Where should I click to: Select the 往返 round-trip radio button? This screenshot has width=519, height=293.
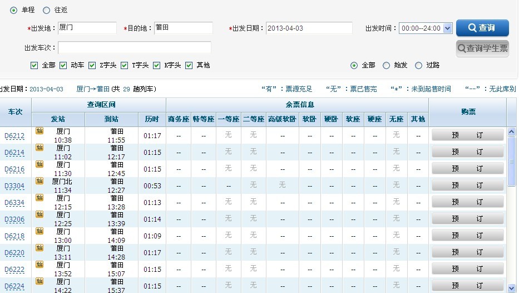46,10
